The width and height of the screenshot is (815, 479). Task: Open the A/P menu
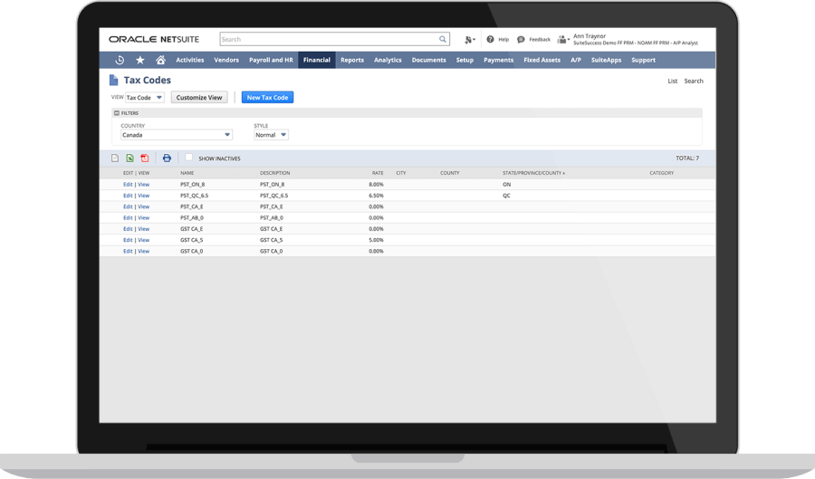click(575, 60)
